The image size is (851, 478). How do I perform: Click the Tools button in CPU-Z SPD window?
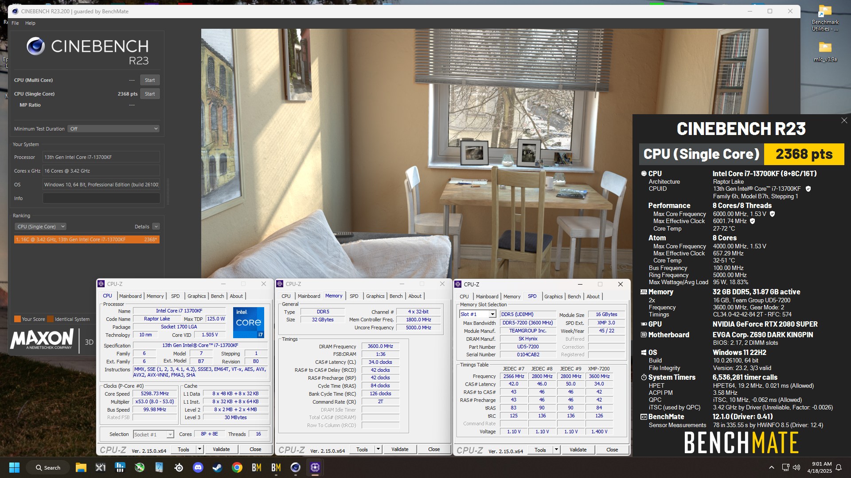click(540, 450)
